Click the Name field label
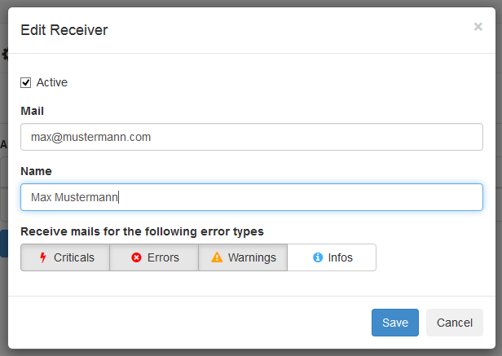 (x=36, y=171)
